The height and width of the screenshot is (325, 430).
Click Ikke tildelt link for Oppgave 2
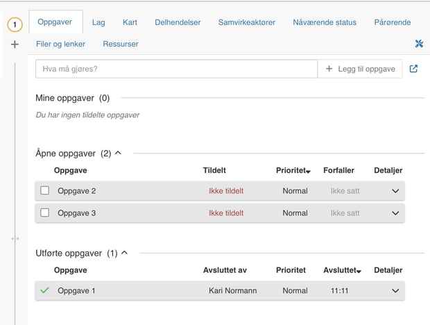pyautogui.click(x=226, y=191)
